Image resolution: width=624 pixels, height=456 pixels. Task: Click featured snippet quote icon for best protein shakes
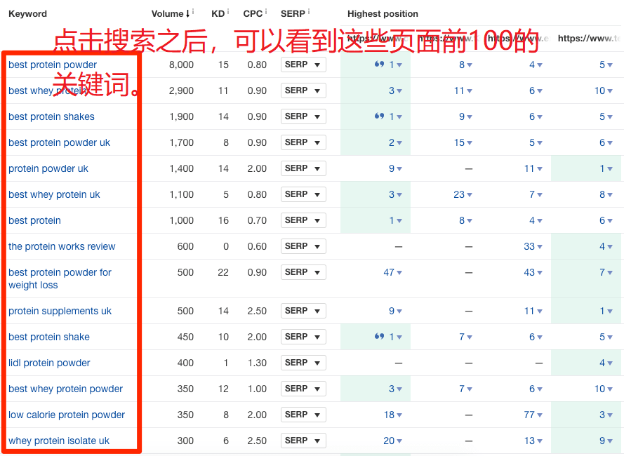(x=379, y=116)
